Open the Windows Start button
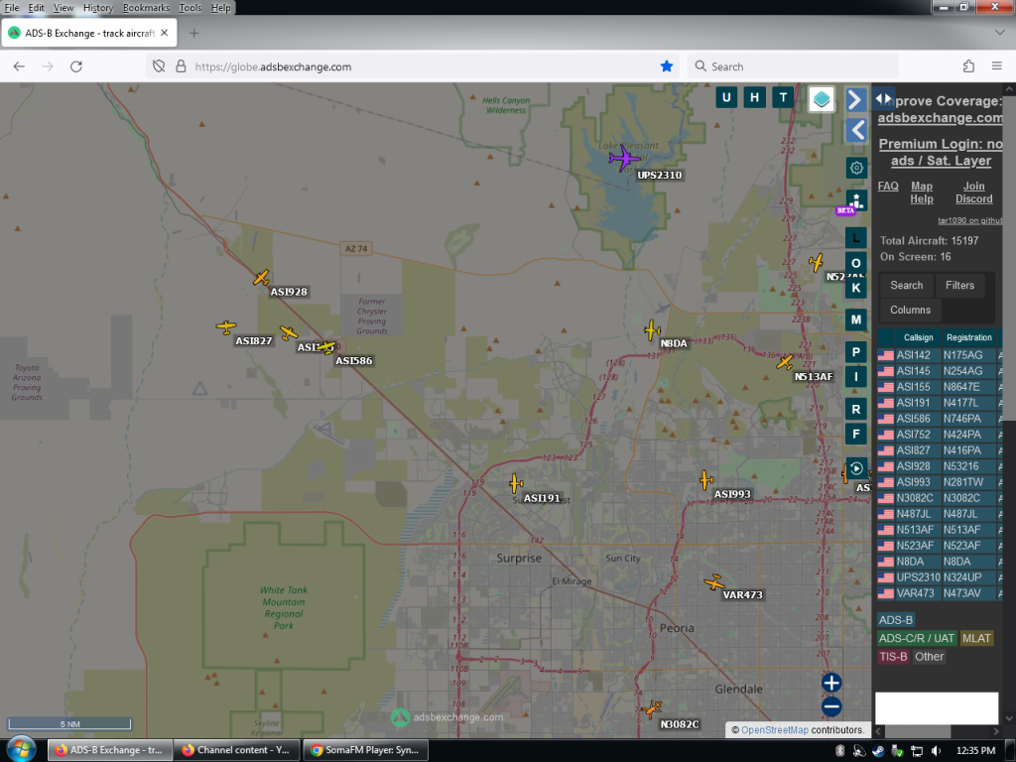The height and width of the screenshot is (762, 1016). (x=21, y=749)
